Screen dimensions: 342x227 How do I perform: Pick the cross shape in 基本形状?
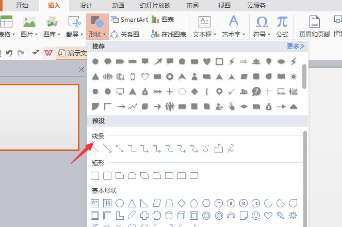144,216
